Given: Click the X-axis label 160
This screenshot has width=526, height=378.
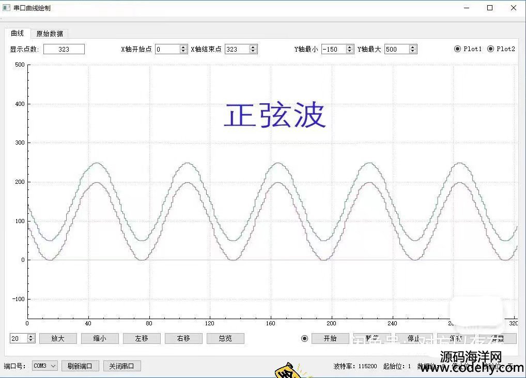Looking at the screenshot, I should point(270,323).
